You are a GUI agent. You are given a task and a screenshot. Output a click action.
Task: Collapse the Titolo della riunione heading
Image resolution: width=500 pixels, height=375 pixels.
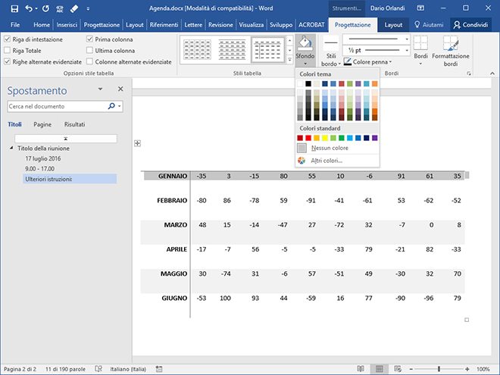click(12, 148)
